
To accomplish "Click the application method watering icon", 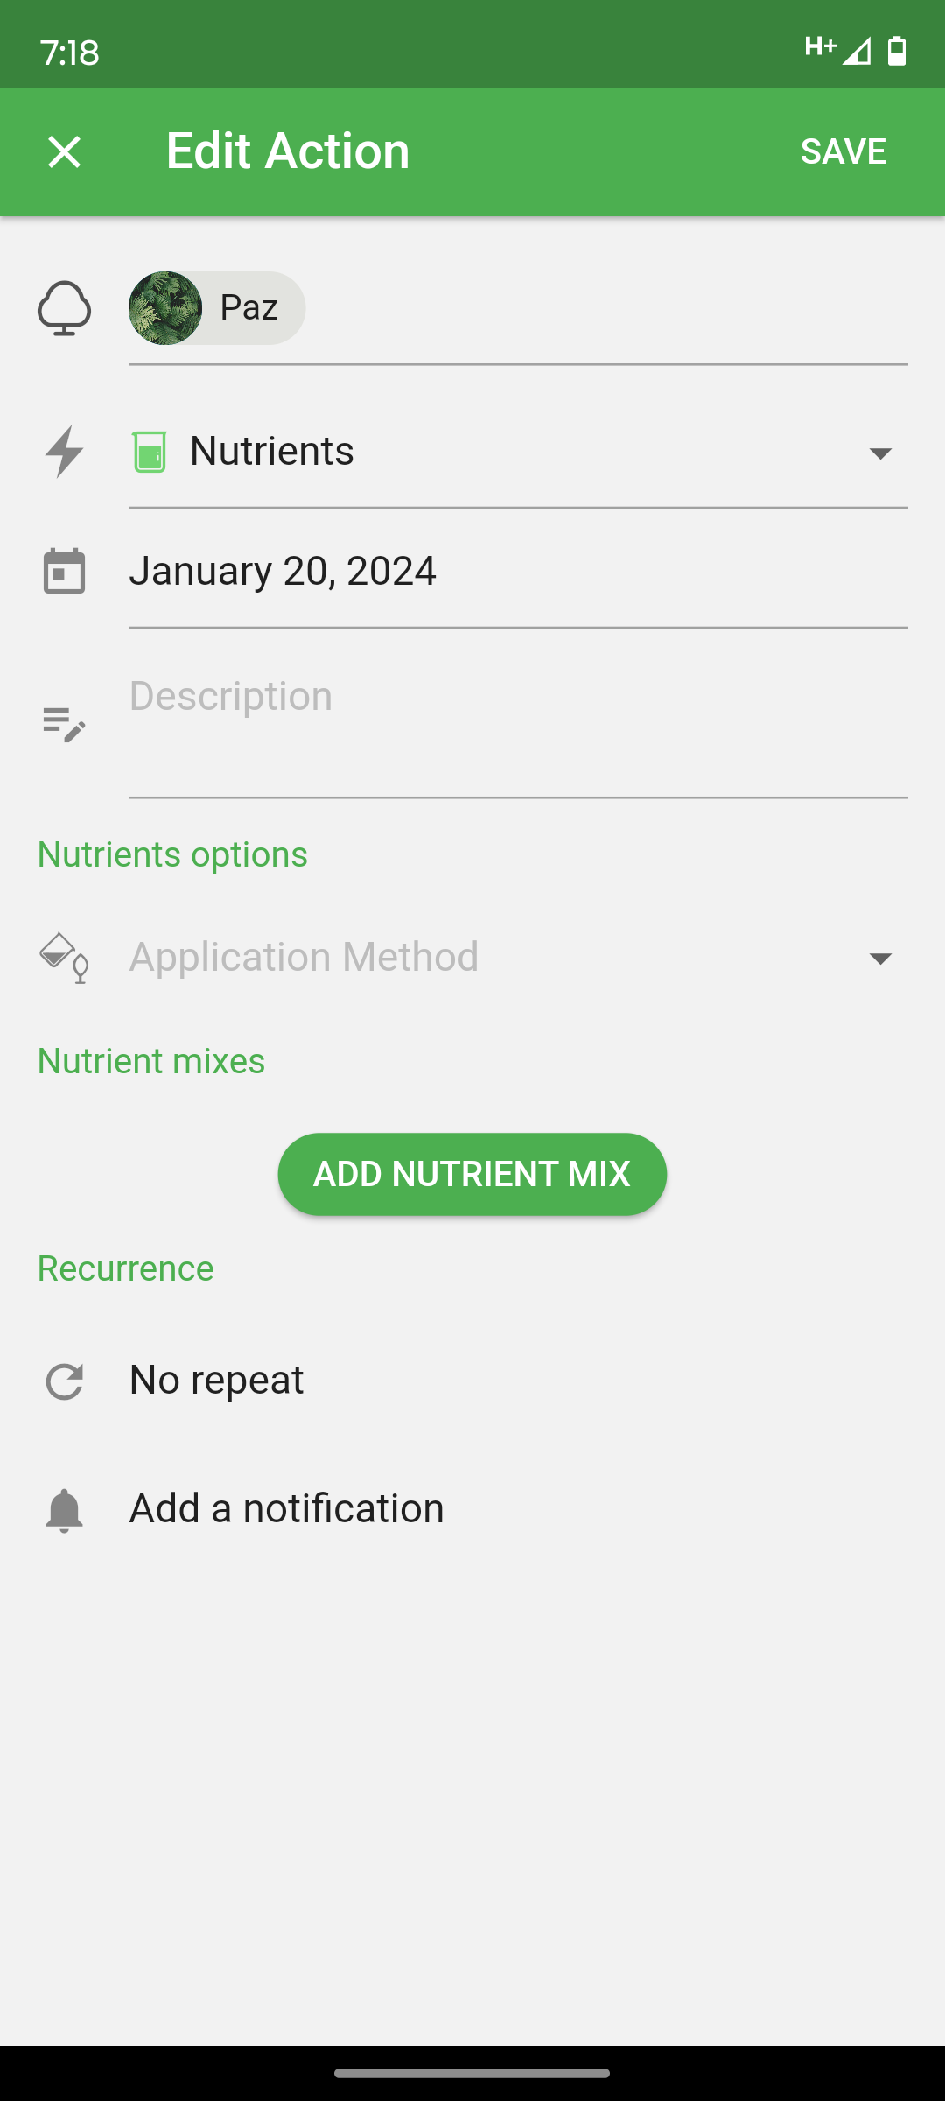I will pyautogui.click(x=64, y=957).
